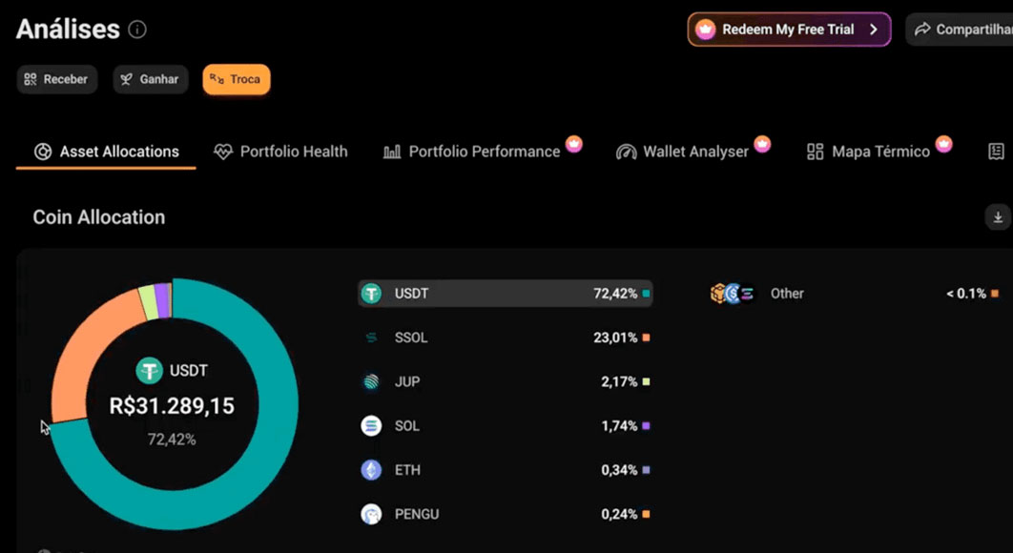This screenshot has height=553, width=1013.
Task: Click the Compartilhar share button
Action: [x=961, y=30]
